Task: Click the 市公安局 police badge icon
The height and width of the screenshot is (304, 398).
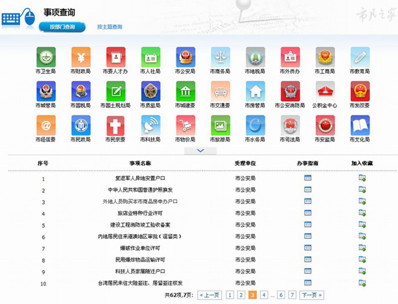Action: tap(186, 56)
